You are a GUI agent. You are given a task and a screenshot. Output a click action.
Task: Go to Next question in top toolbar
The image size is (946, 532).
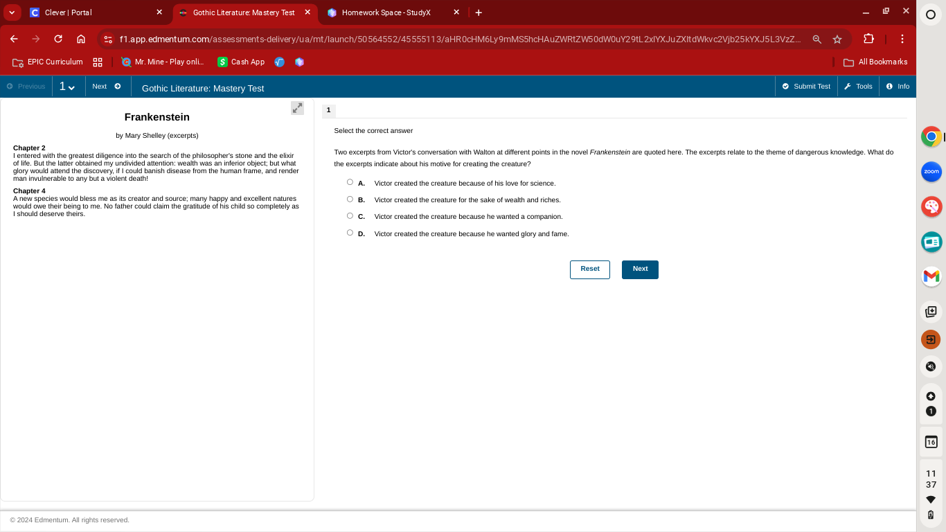[x=107, y=87]
